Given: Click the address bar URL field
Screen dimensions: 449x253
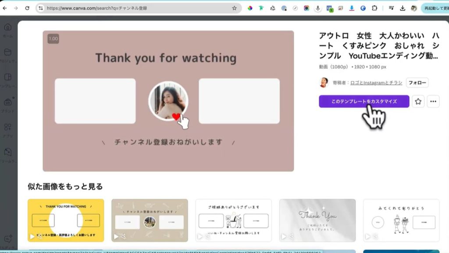Looking at the screenshot, I should pyautogui.click(x=132, y=8).
